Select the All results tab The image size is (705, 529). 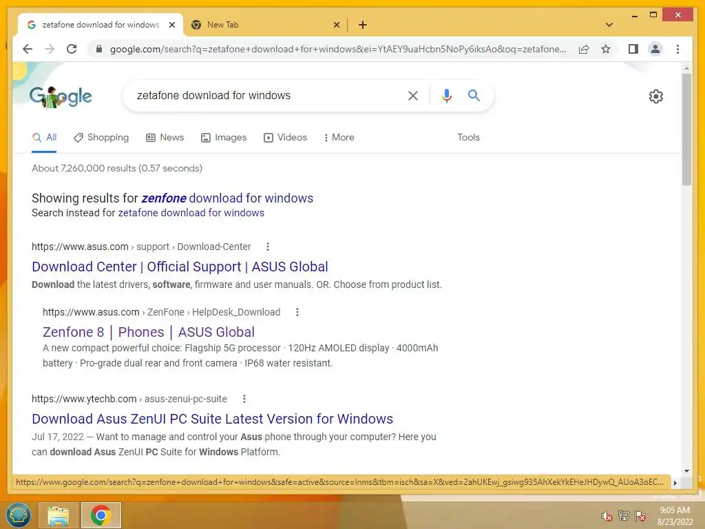[45, 138]
